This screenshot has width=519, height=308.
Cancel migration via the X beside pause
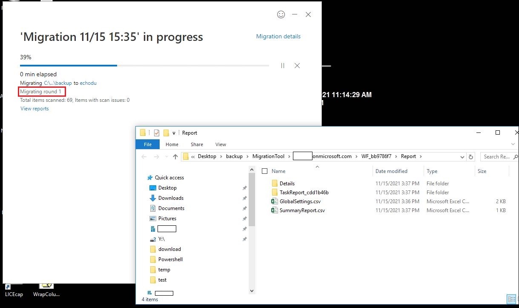297,66
